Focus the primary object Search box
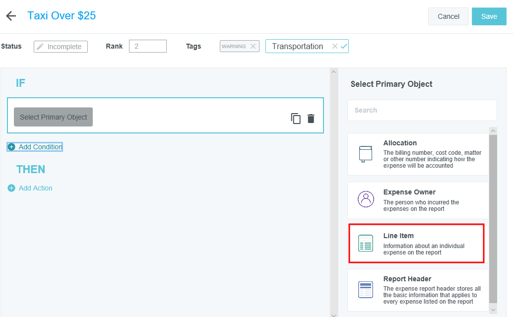Screen dimensions: 514x317 (422, 110)
